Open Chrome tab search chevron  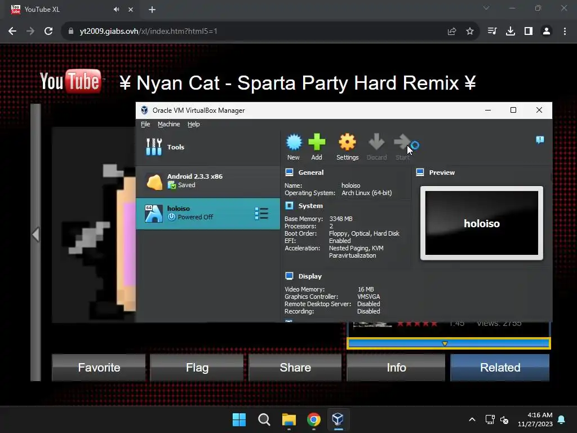click(486, 8)
